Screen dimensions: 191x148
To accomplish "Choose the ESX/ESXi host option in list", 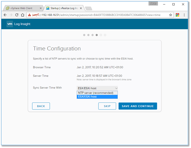I will point(97,97).
